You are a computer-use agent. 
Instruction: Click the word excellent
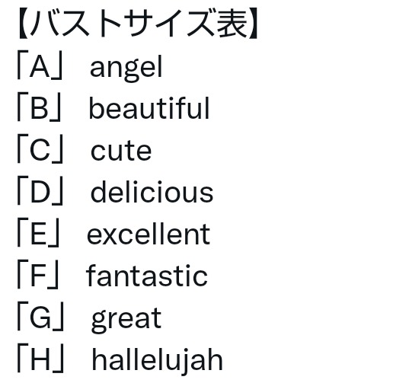coord(149,234)
